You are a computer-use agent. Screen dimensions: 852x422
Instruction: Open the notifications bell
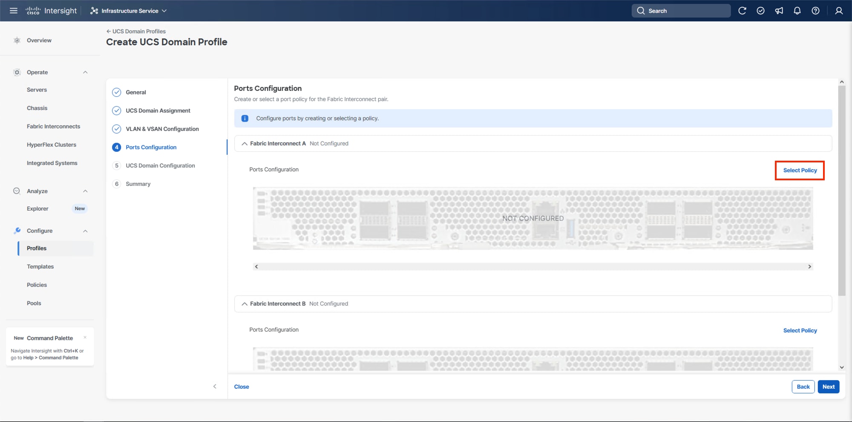[797, 11]
